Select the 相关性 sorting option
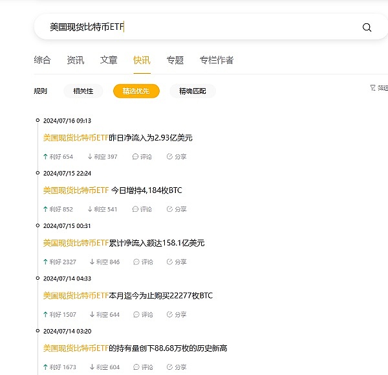388x375 pixels. [x=83, y=91]
